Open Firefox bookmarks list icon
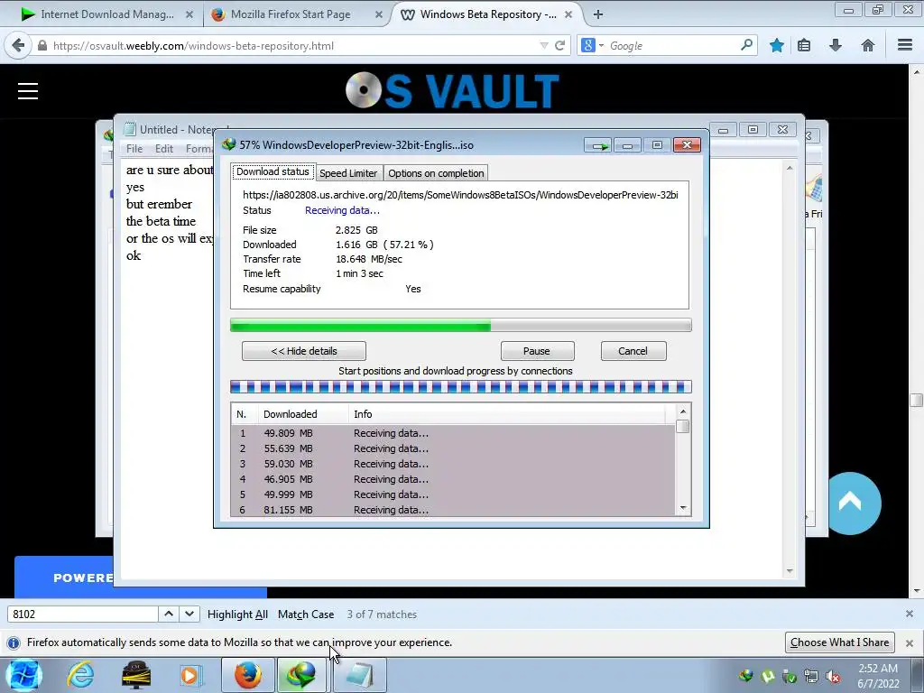Image resolution: width=924 pixels, height=693 pixels. click(804, 45)
